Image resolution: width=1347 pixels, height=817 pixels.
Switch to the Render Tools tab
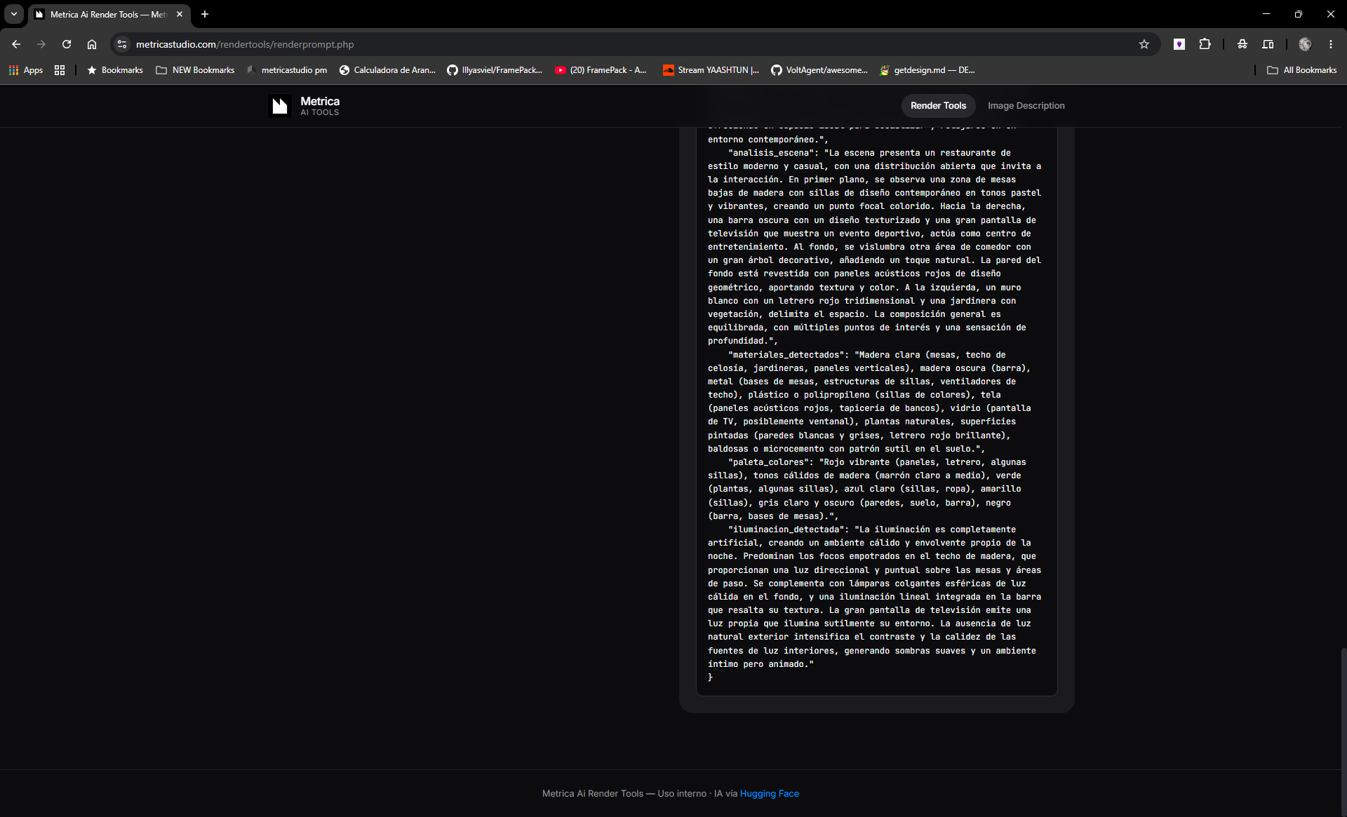(x=938, y=106)
